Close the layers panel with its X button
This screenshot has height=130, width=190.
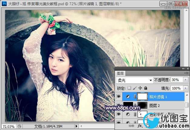[x=188, y=69]
